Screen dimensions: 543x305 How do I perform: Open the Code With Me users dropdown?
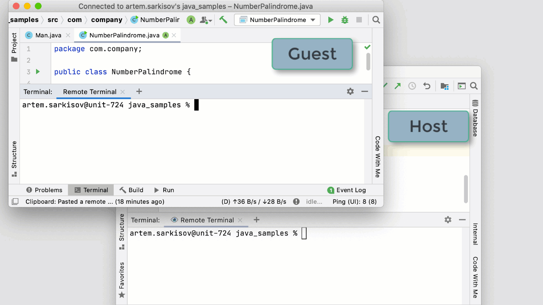click(206, 20)
